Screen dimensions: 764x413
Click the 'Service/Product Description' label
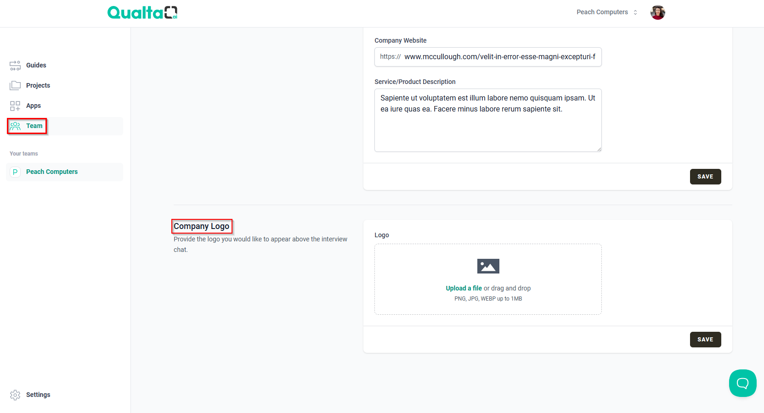pos(415,82)
